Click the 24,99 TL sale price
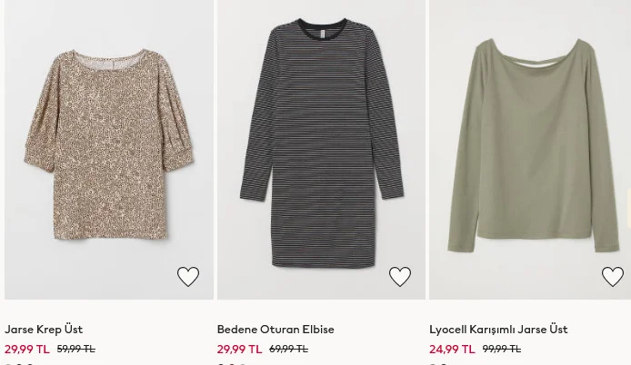This screenshot has height=365, width=631. click(x=452, y=349)
